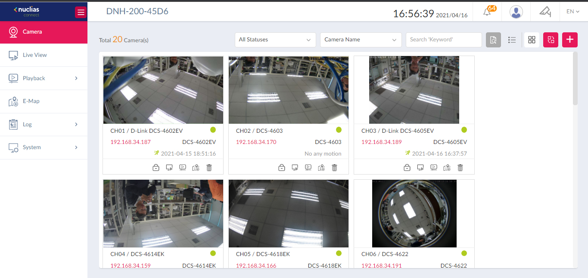The height and width of the screenshot is (278, 588).
Task: Expand the Log submenu chevron
Action: pos(76,124)
